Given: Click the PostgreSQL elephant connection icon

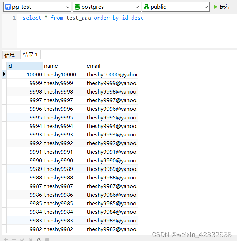Looking at the screenshot, I should coord(8,7).
